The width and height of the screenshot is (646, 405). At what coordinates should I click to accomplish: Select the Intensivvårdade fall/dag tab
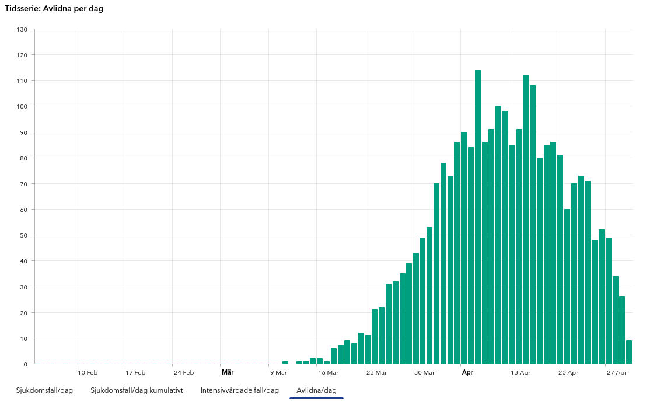tap(240, 390)
